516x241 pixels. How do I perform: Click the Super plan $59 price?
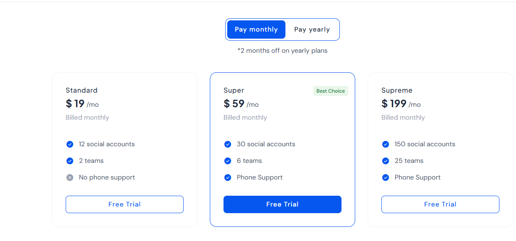(x=234, y=103)
